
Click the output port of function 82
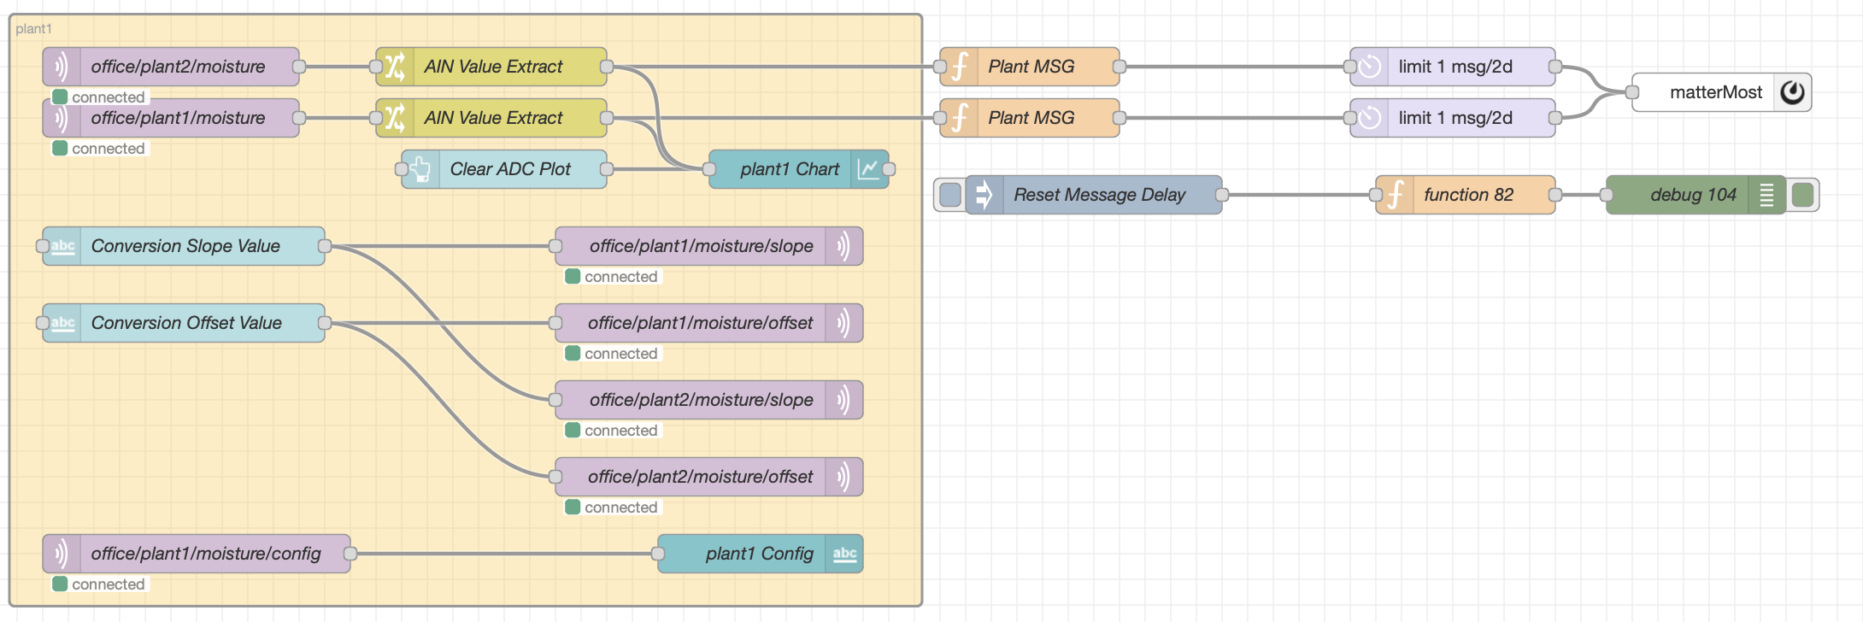(x=1555, y=195)
